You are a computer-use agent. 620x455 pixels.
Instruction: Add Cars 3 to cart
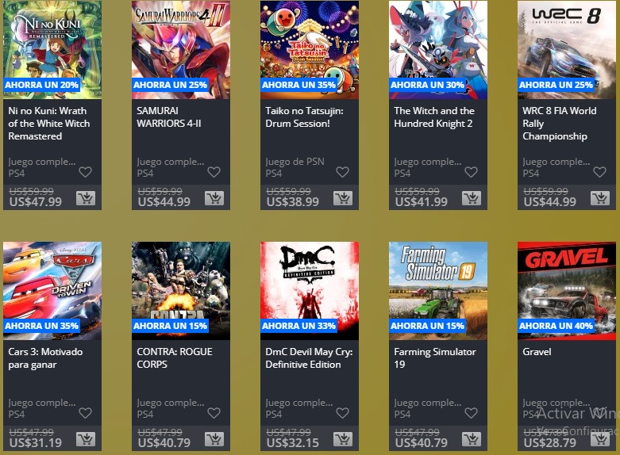coord(86,439)
